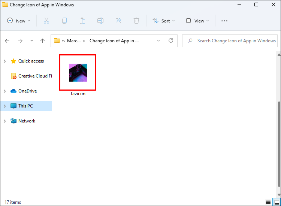Go up one folder level arrow
Image resolution: width=281 pixels, height=206 pixels.
42,41
